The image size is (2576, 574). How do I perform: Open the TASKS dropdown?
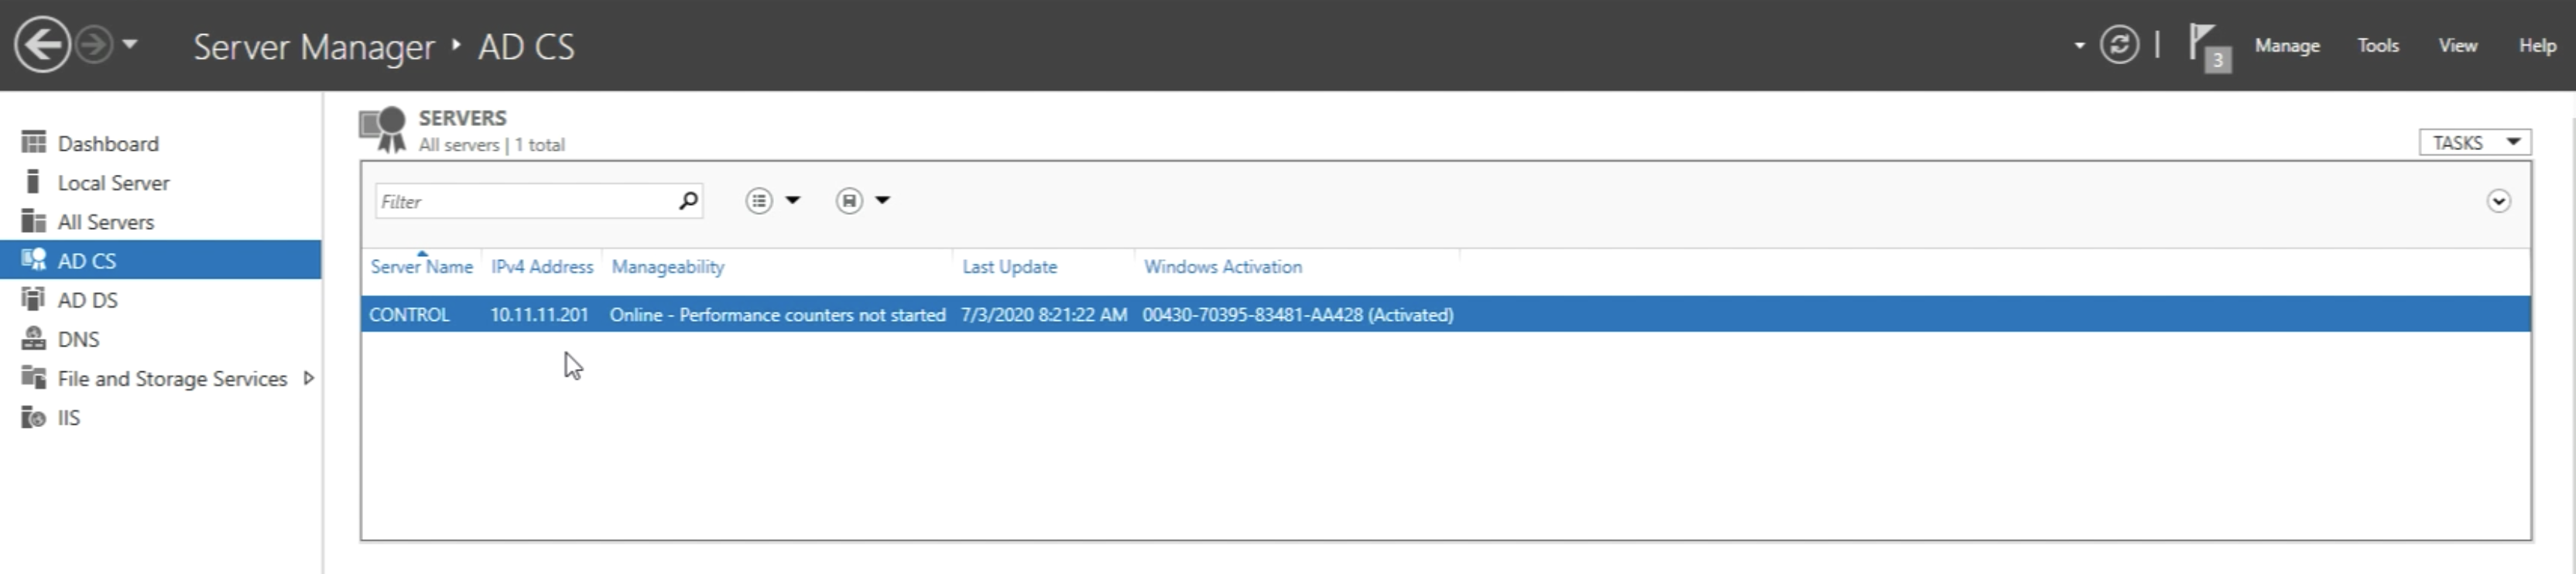(2474, 143)
